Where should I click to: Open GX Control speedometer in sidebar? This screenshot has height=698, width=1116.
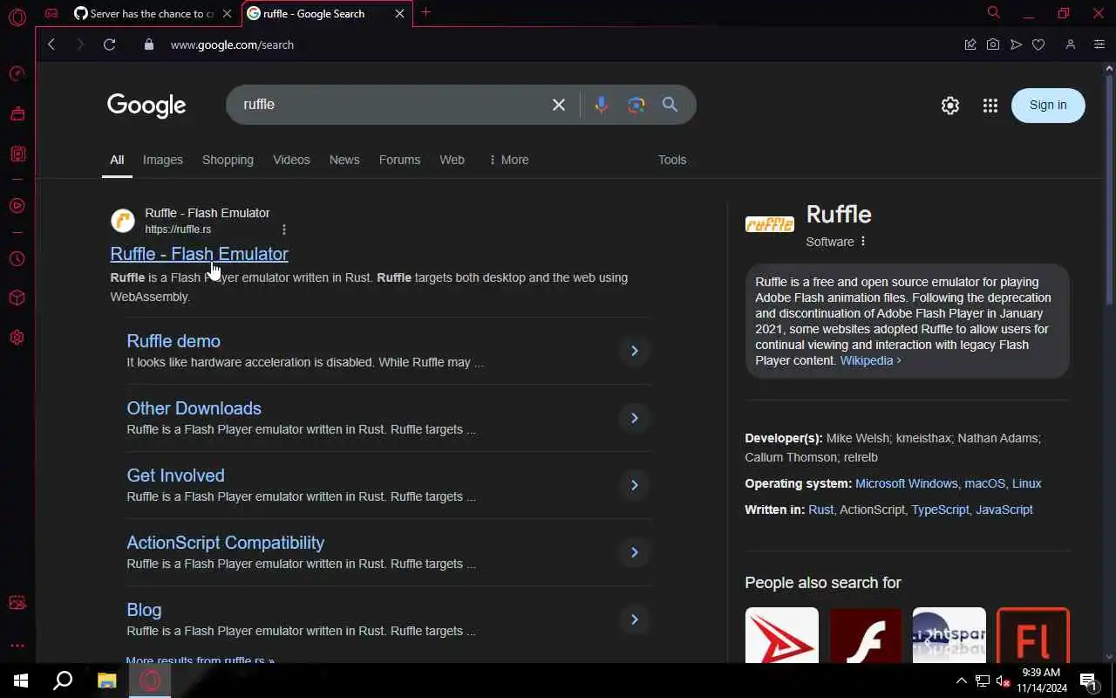tap(17, 73)
